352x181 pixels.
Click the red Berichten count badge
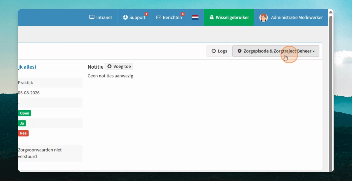pyautogui.click(x=183, y=14)
